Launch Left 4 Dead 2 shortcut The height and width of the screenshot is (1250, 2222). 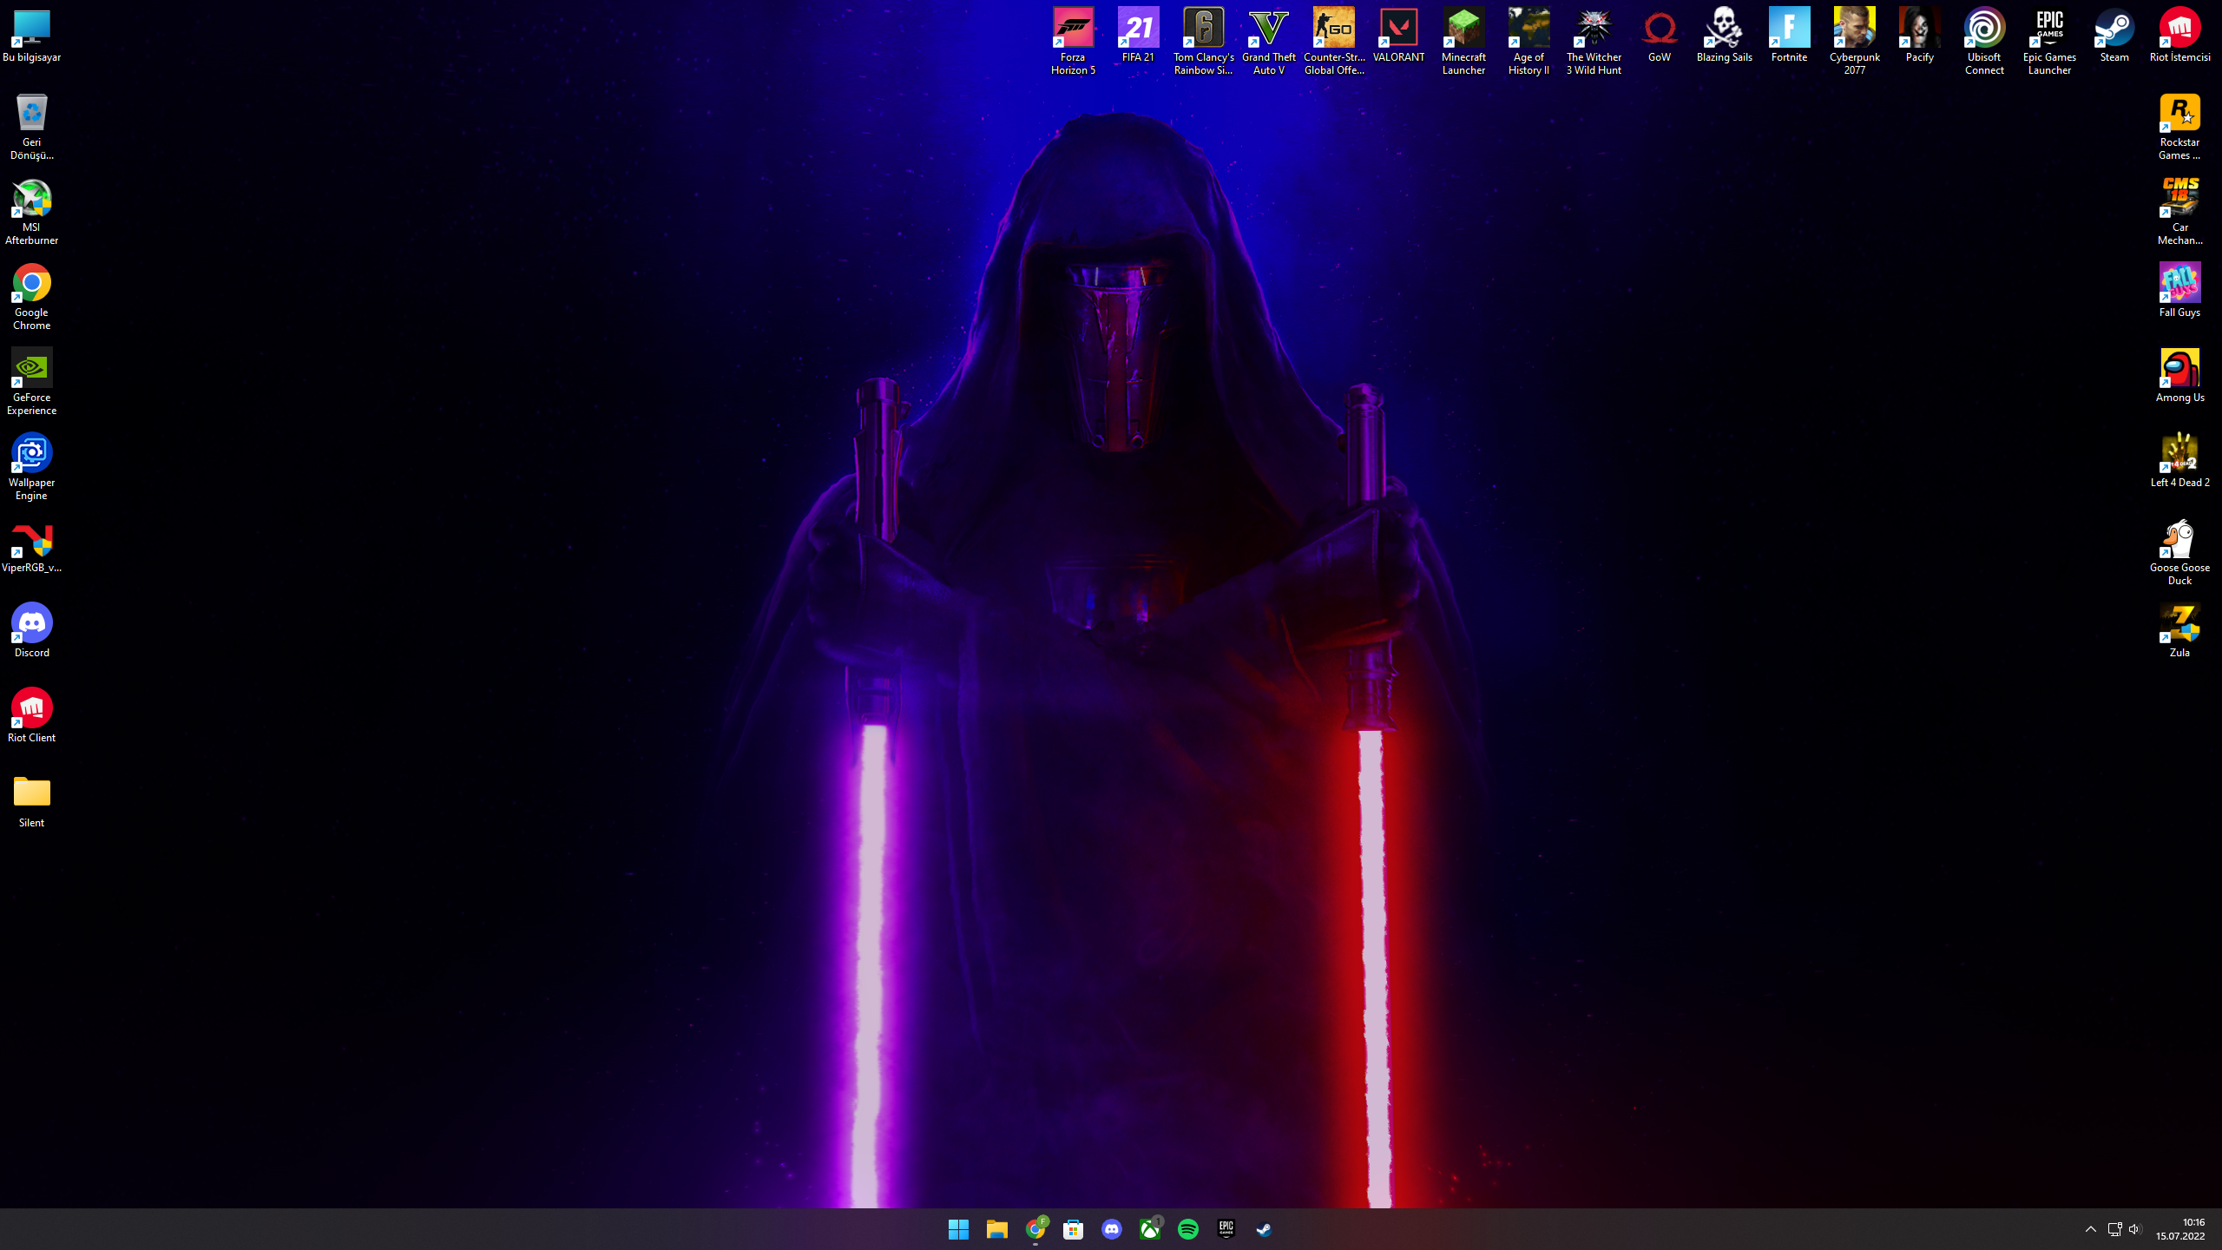[x=2179, y=461]
